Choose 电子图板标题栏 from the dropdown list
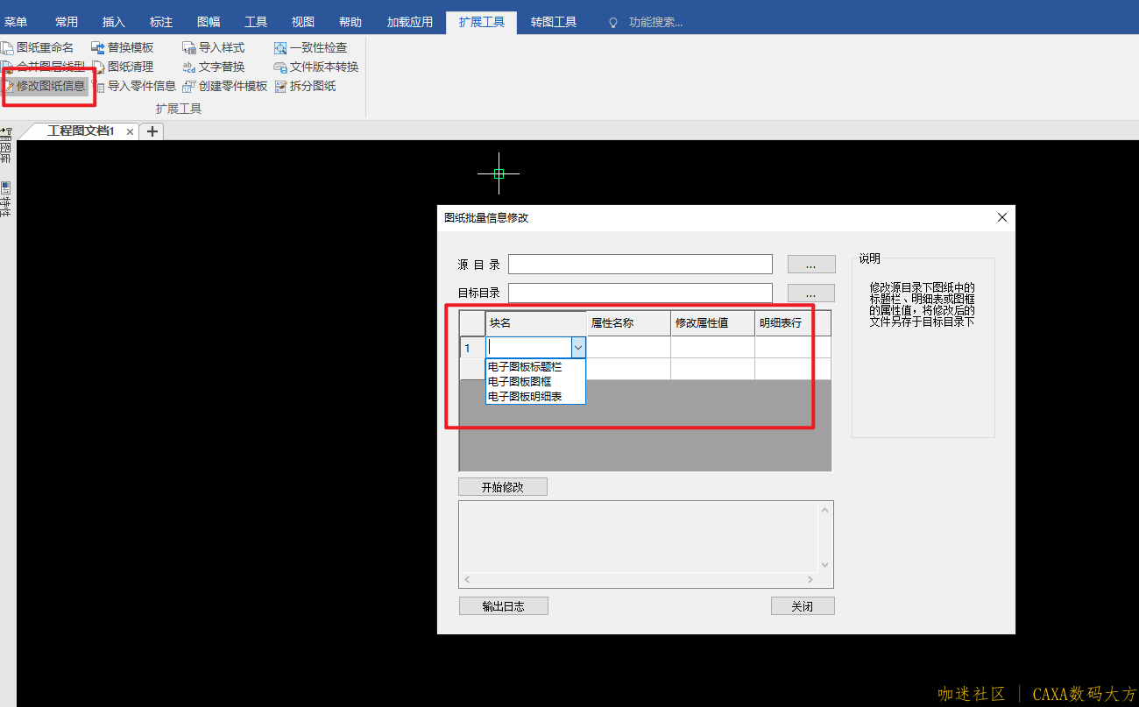1139x707 pixels. tap(525, 367)
